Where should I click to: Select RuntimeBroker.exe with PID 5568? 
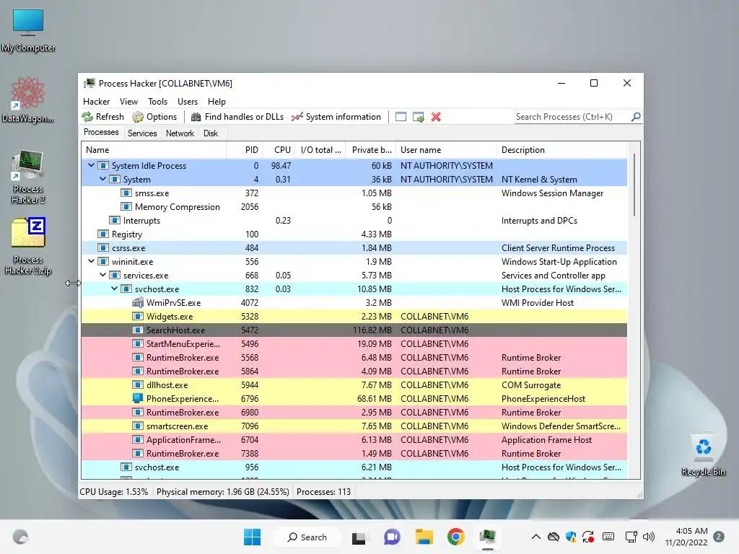354,358
